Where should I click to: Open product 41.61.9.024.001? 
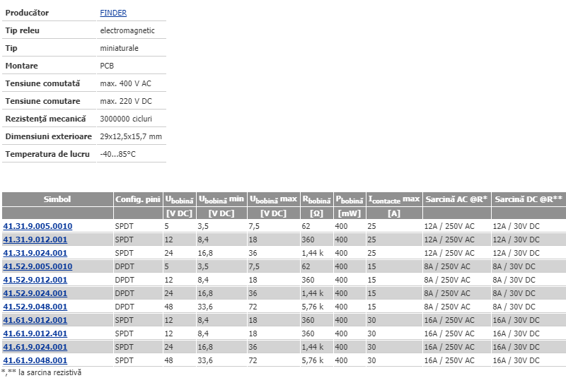pos(35,347)
